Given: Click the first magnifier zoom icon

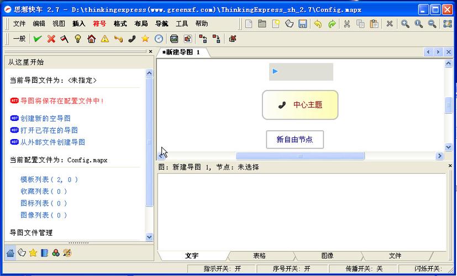Looking at the screenshot, I should click(405, 24).
